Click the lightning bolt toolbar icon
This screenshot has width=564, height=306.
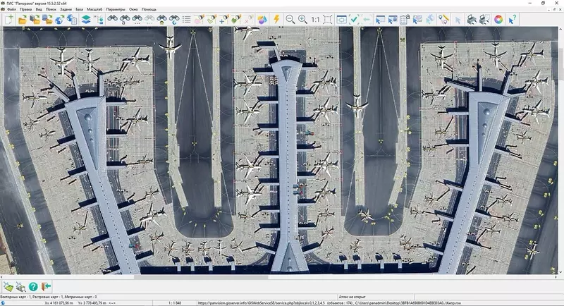coord(276,20)
